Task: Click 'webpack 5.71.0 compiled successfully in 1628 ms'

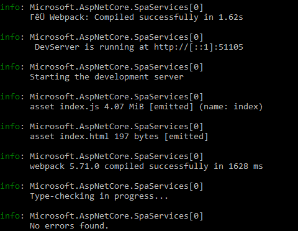Action: click(147, 166)
